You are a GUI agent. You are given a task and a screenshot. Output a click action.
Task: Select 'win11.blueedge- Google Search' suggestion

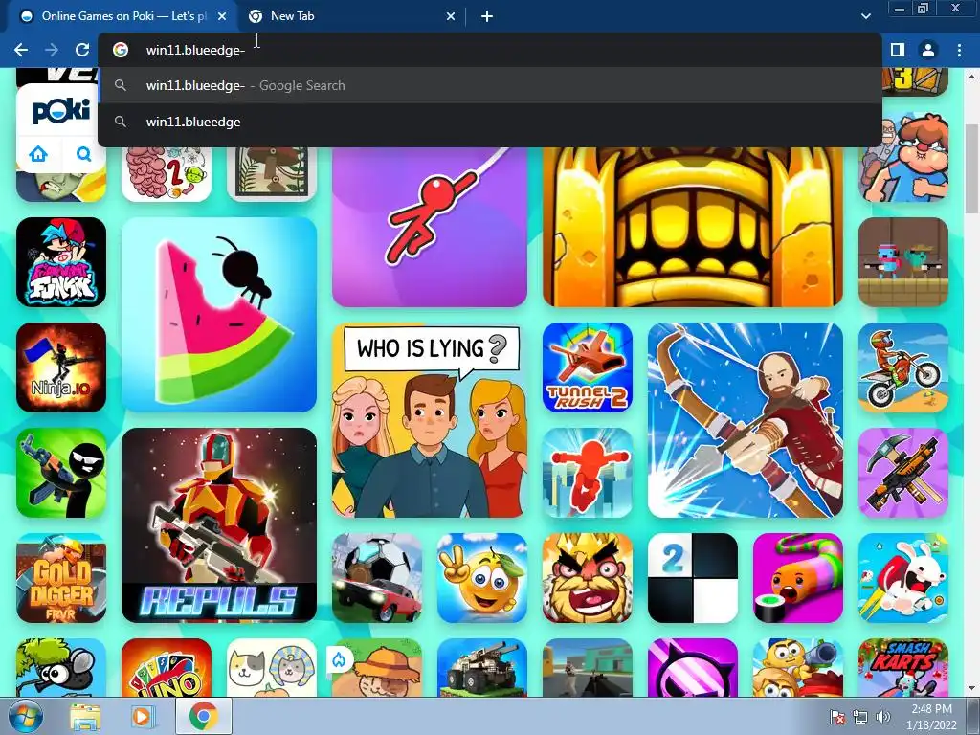[x=490, y=85]
